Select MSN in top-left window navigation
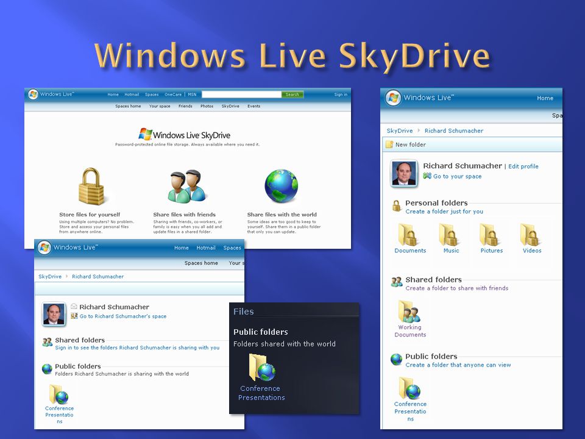 pos(192,95)
